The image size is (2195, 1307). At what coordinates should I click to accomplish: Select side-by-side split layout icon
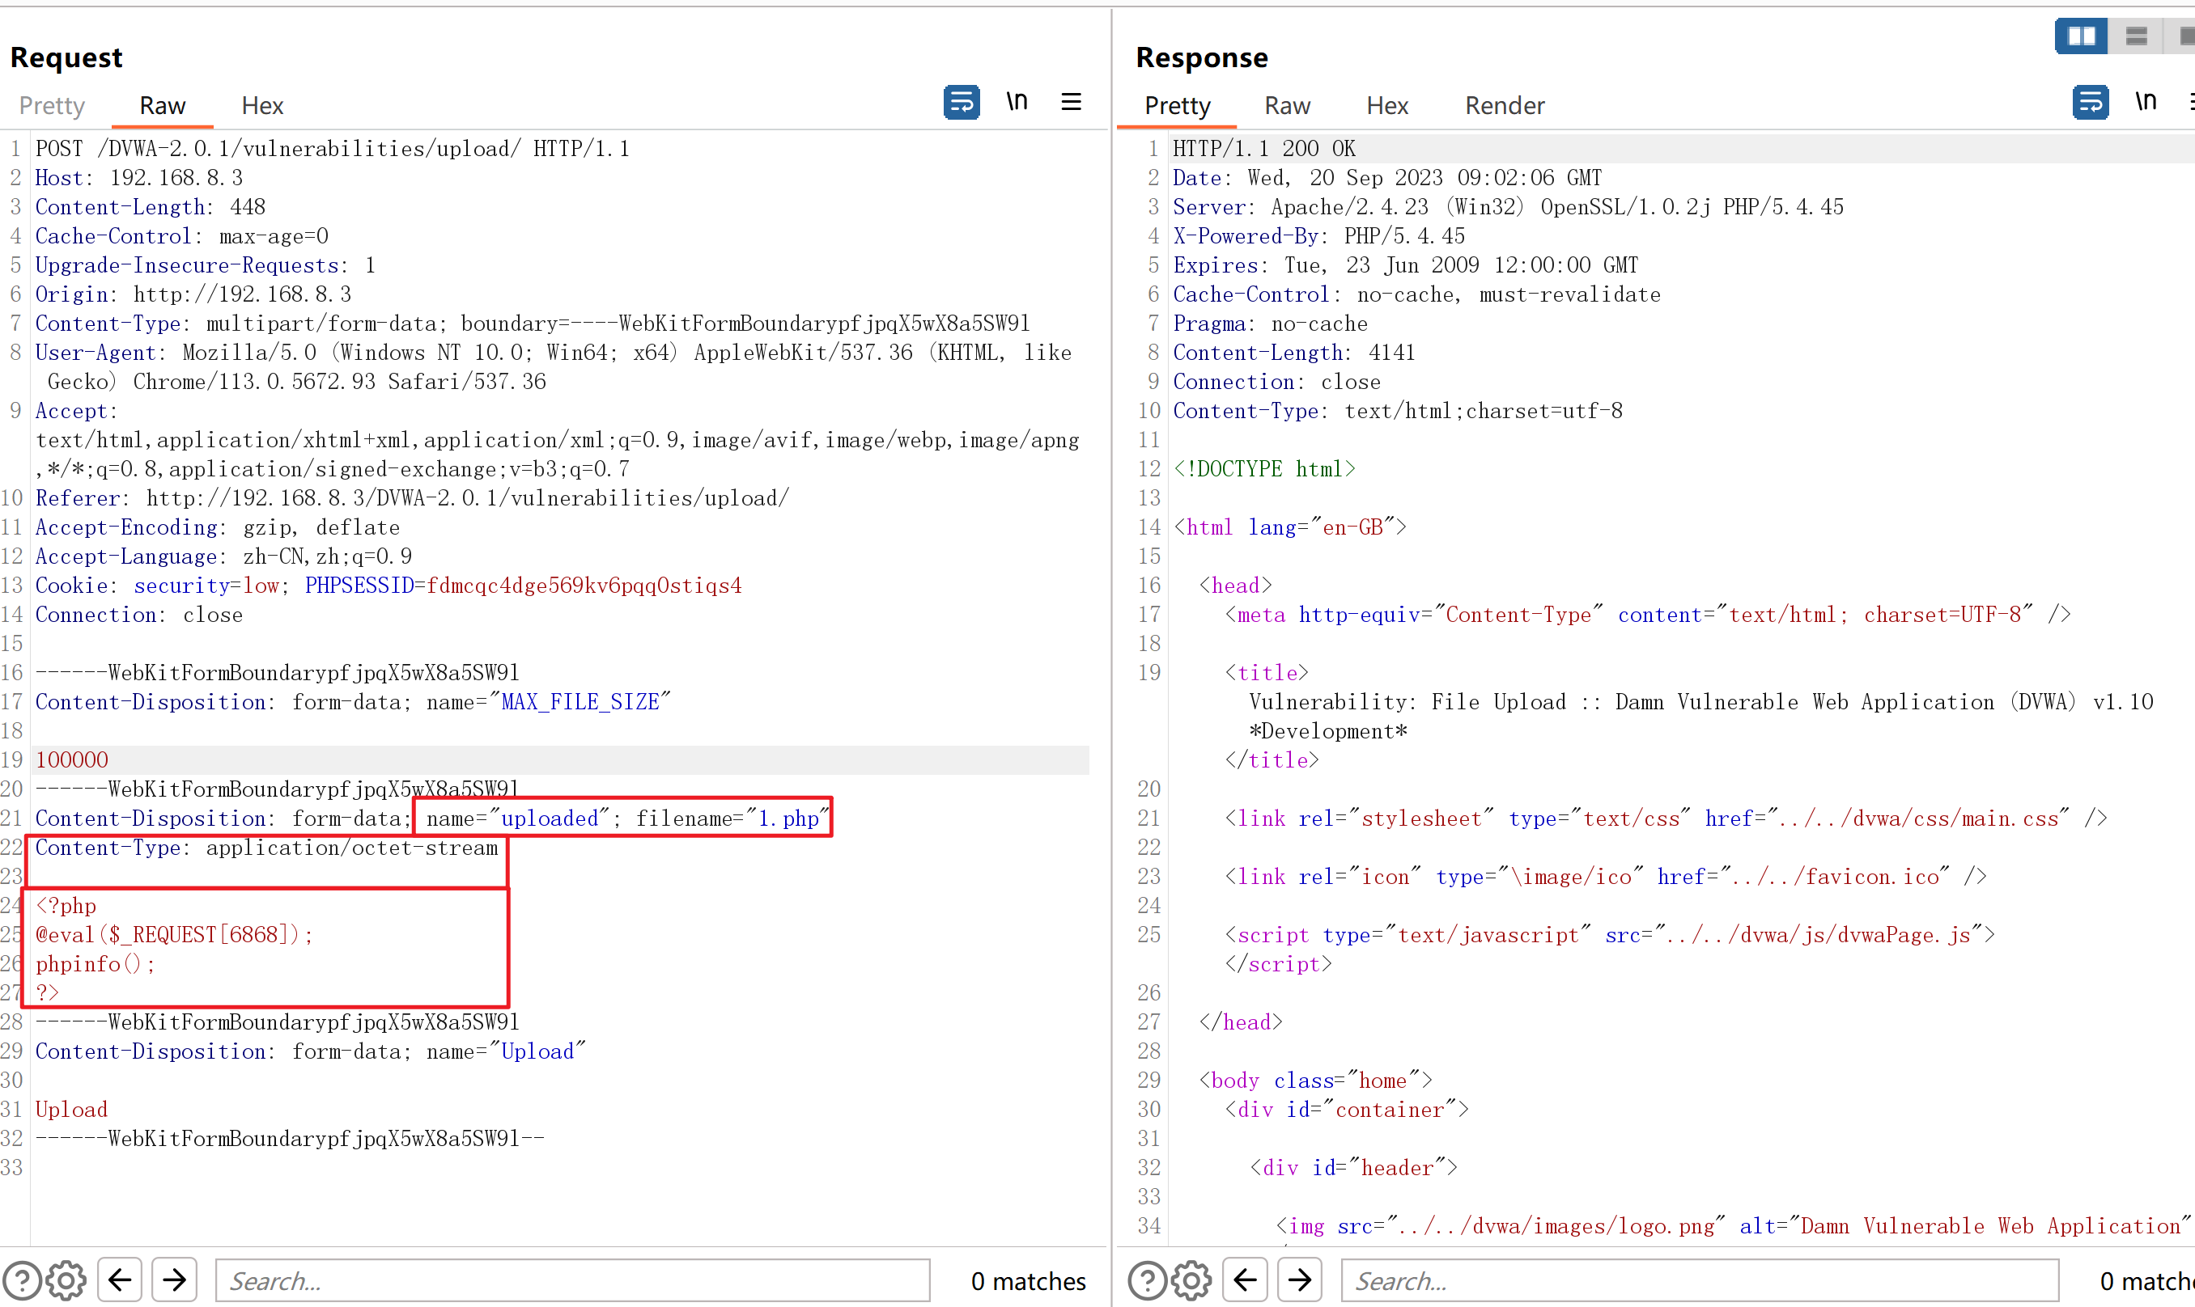click(x=2080, y=36)
